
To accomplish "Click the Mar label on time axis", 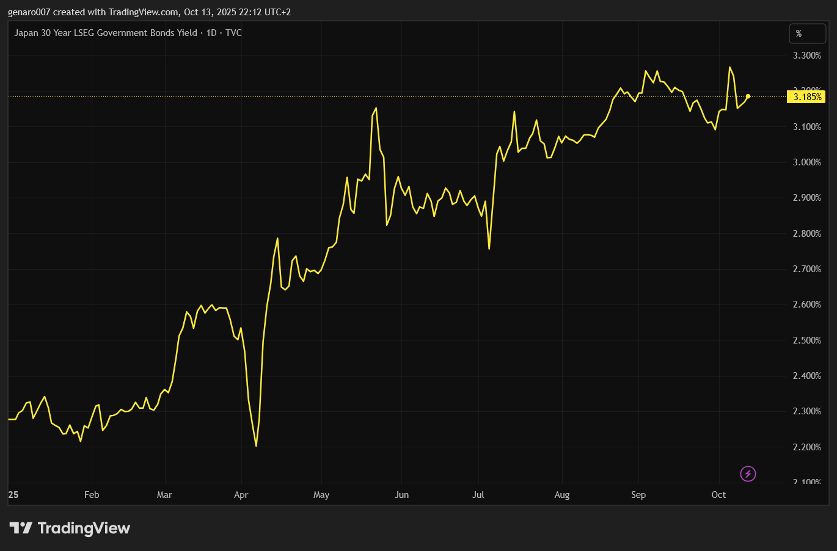I will [x=164, y=495].
